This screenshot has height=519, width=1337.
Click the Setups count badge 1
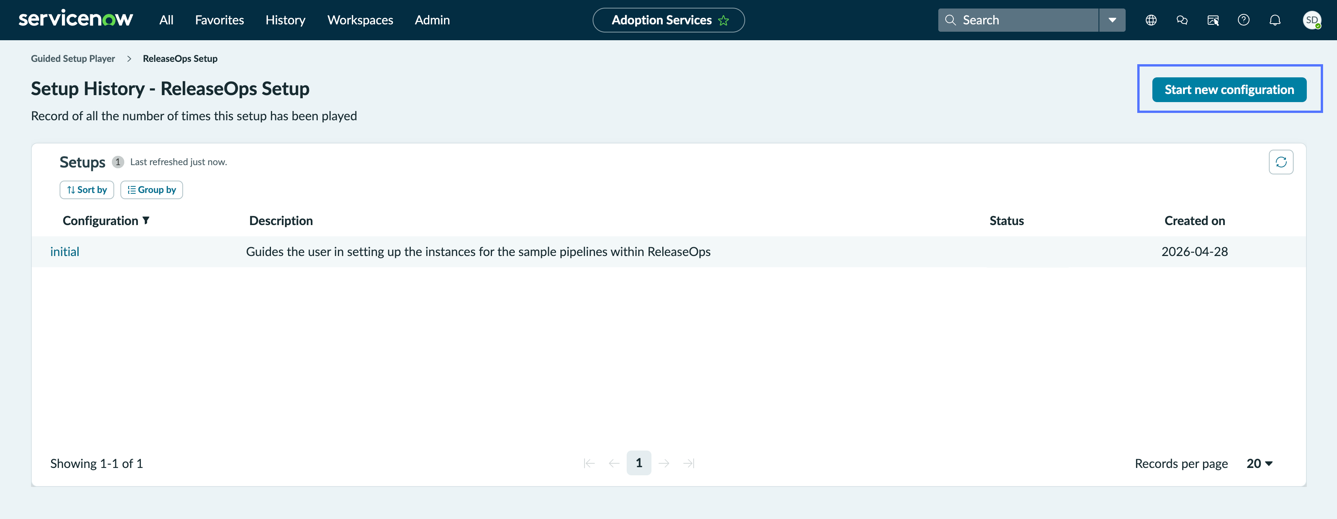coord(118,162)
